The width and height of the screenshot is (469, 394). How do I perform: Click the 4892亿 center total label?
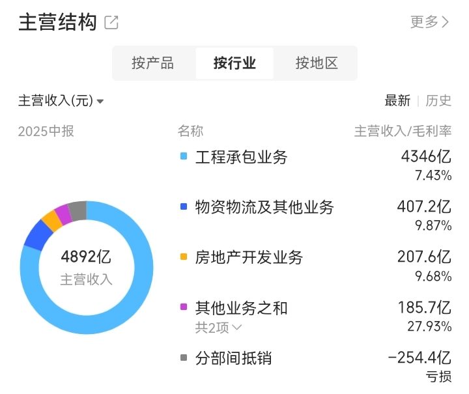[86, 257]
